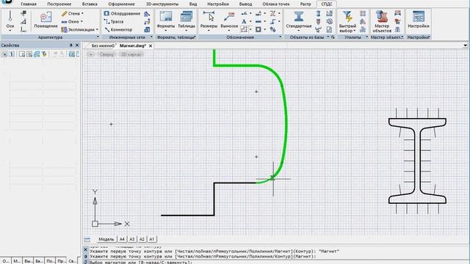The width and height of the screenshot is (470, 264).
Task: Open the Облака точек ribbon tab
Action: click(276, 4)
